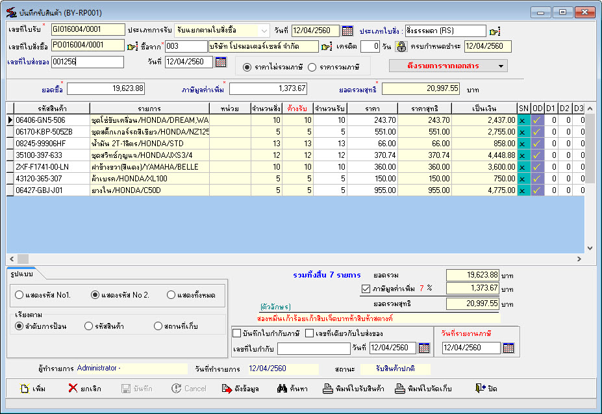The width and height of the screenshot is (602, 414).
Task: Click the ปิด (close) door button
Action: tap(486, 389)
